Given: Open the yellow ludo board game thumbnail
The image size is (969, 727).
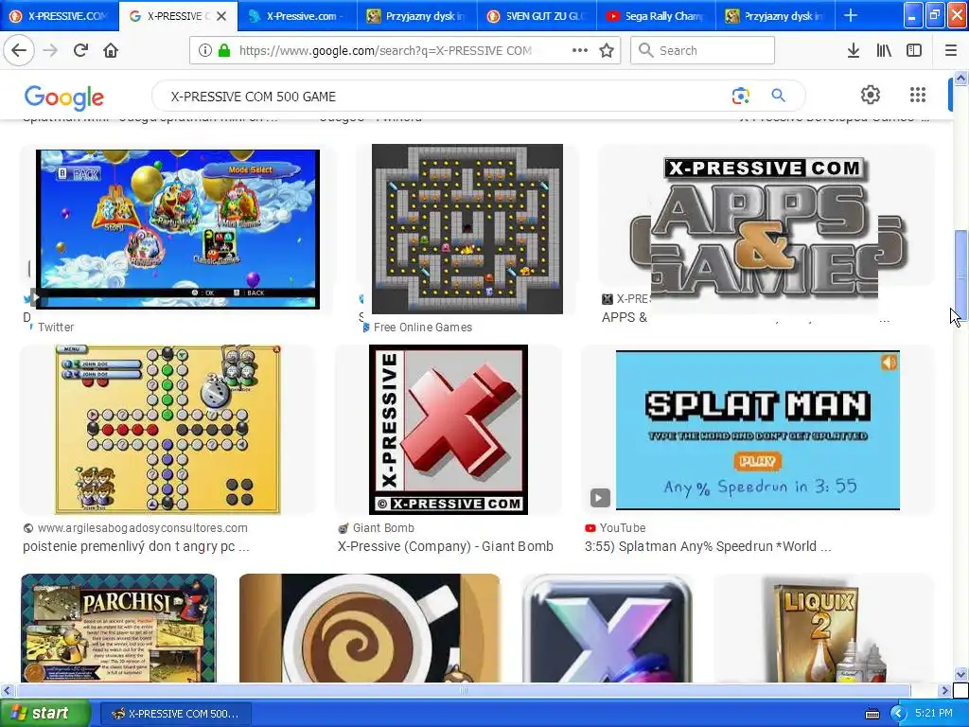Looking at the screenshot, I should point(167,430).
